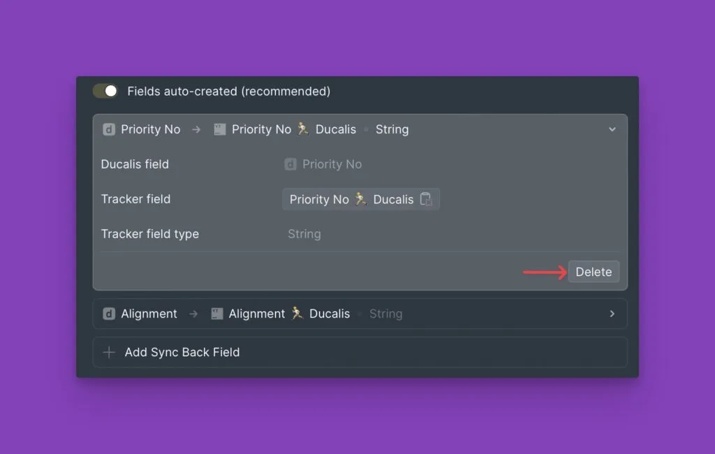Click the greyed Priority No Ducalis field value
The height and width of the screenshot is (454, 715).
(x=332, y=164)
